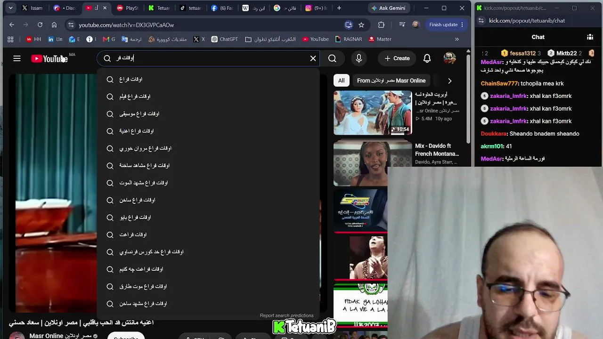Image resolution: width=603 pixels, height=339 pixels.
Task: Open the Gmail bookmark
Action: point(108,39)
